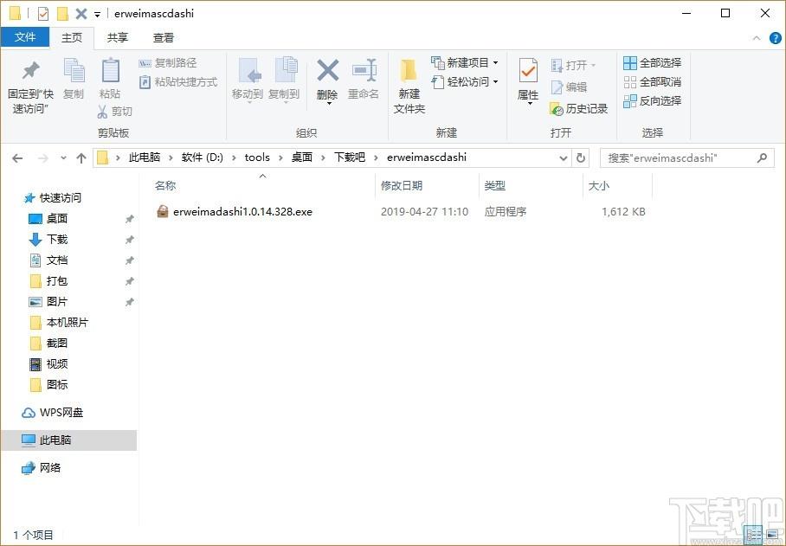Viewport: 786px width, 546px height.
Task: Expand the address bar history dropdown
Action: click(563, 158)
